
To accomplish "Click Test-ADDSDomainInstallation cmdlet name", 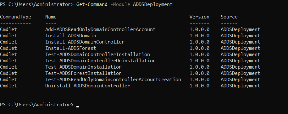I will [83, 67].
